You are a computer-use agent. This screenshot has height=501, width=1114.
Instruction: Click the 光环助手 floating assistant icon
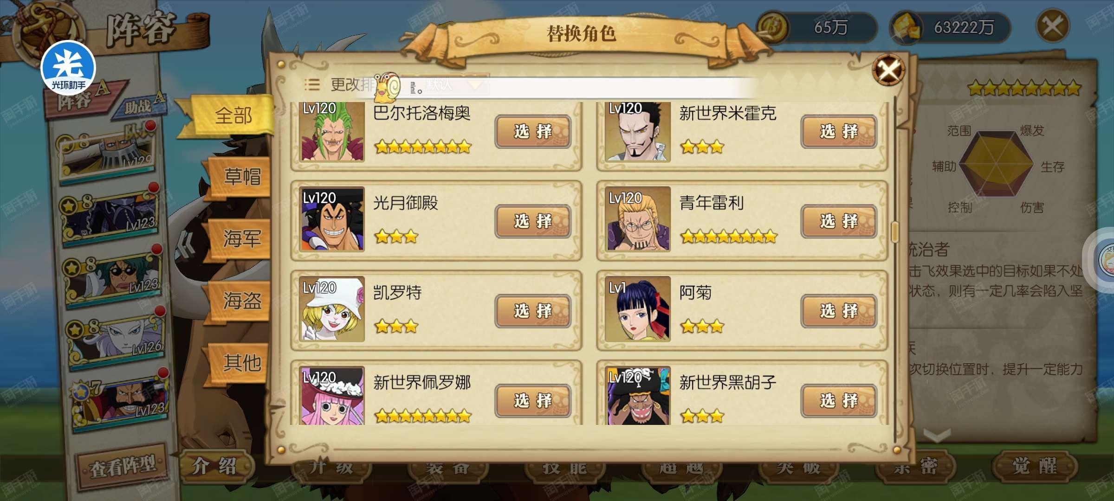pos(68,68)
